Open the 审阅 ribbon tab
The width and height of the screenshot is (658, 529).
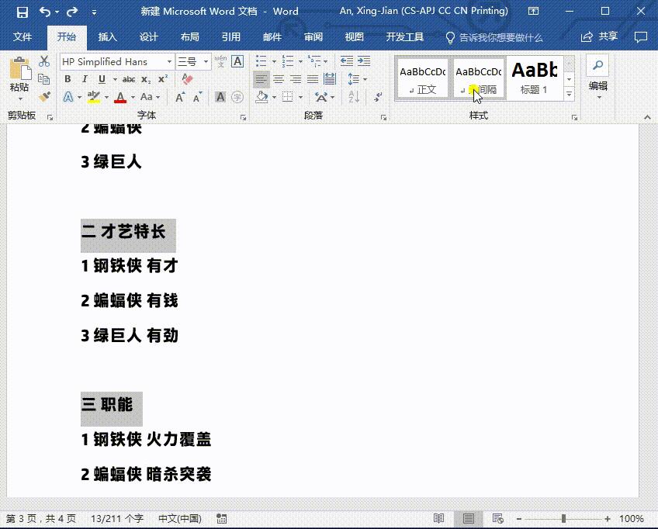[313, 36]
